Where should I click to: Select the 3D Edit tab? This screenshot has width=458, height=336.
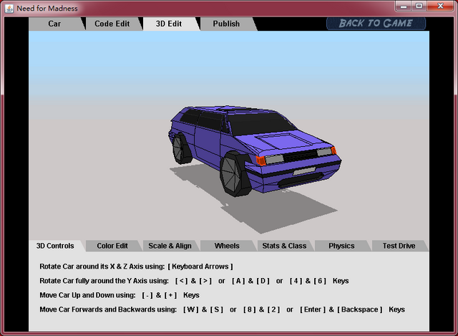[x=169, y=24]
